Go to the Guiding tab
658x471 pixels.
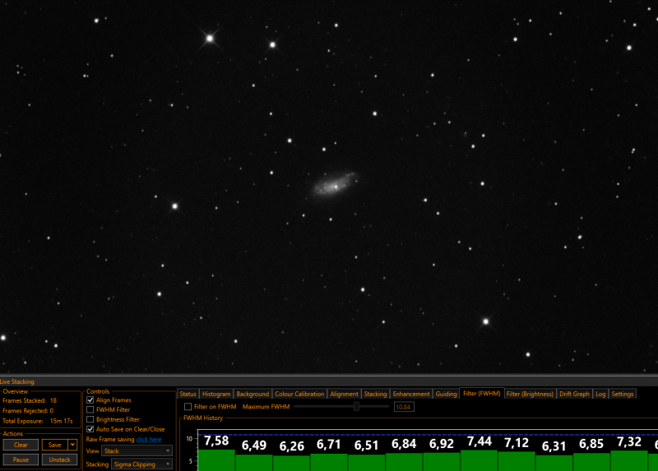pyautogui.click(x=446, y=394)
